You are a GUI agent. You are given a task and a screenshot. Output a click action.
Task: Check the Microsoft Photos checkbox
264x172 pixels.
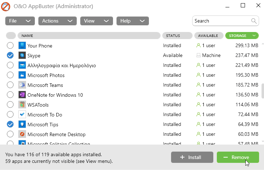pyautogui.click(x=10, y=75)
